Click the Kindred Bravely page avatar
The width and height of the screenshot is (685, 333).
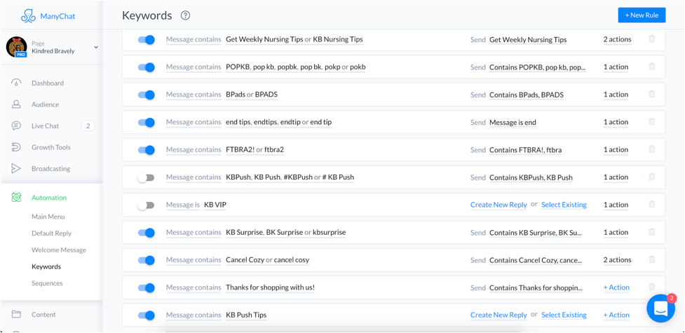click(17, 47)
